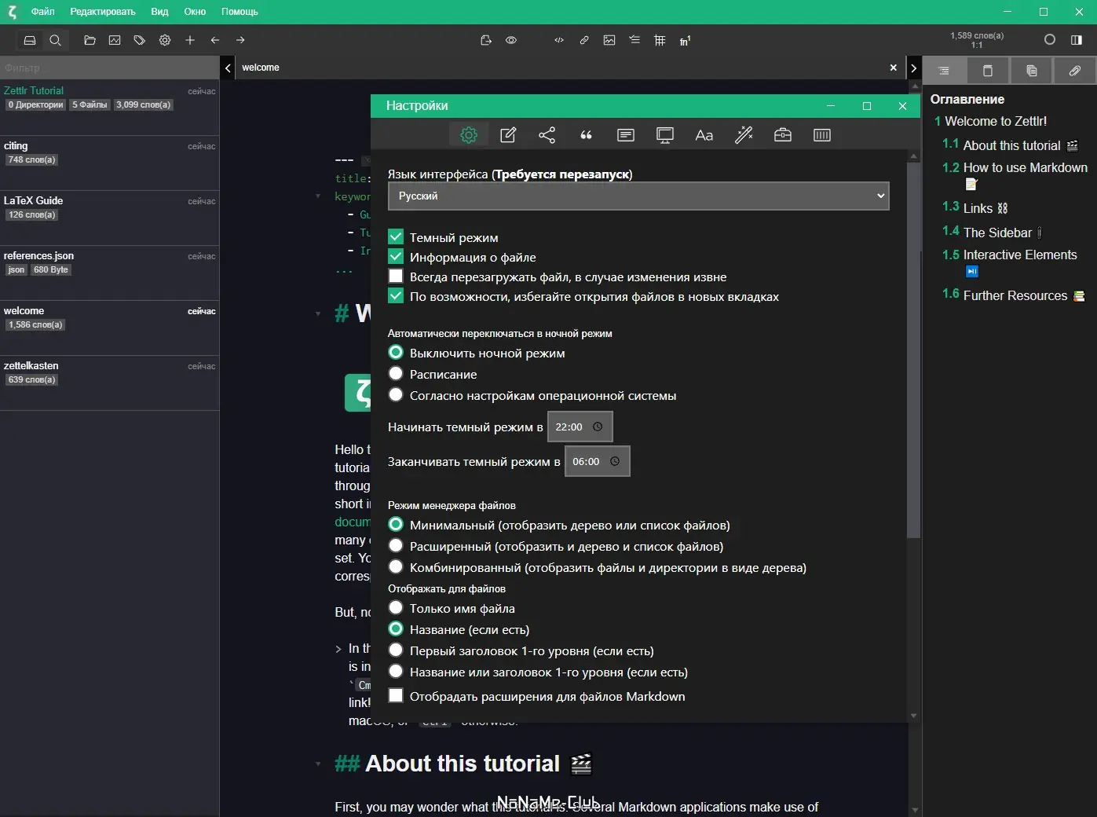Close the 'welcome' document tab
The height and width of the screenshot is (817, 1097).
893,68
